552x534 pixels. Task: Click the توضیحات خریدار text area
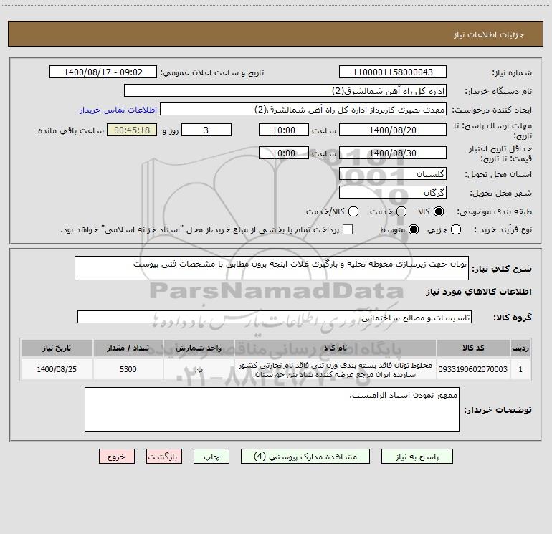point(272,409)
